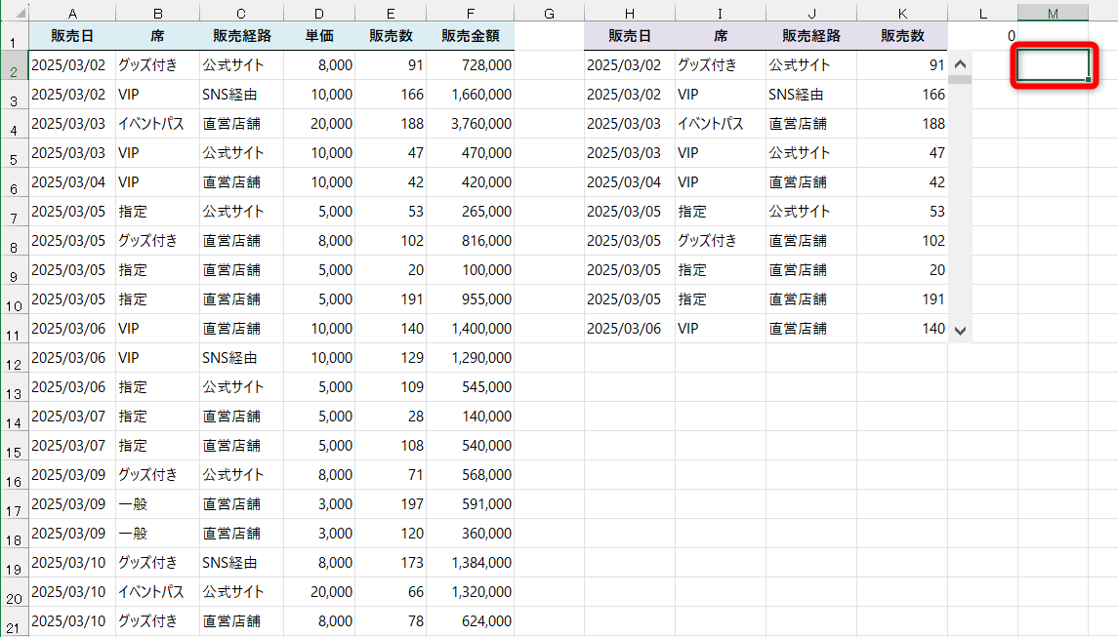Click cell with 1,400,000

click(470, 329)
